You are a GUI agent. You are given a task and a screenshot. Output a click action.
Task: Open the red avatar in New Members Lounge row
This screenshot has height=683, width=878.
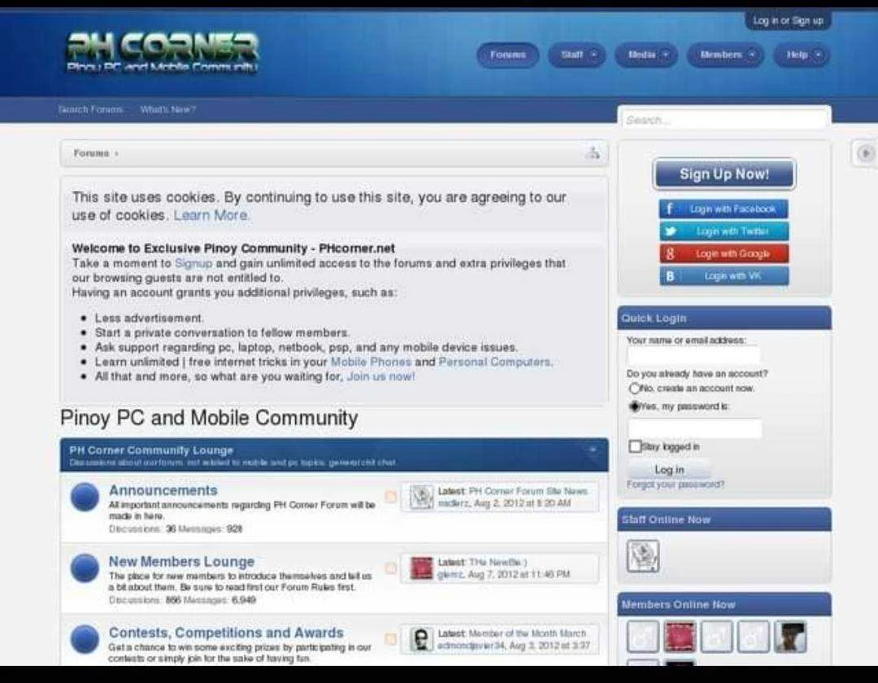421,568
